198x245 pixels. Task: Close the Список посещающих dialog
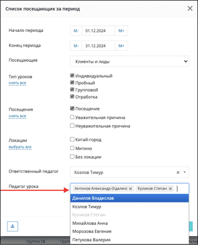(190, 8)
